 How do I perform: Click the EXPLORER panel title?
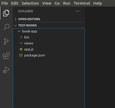26,11
